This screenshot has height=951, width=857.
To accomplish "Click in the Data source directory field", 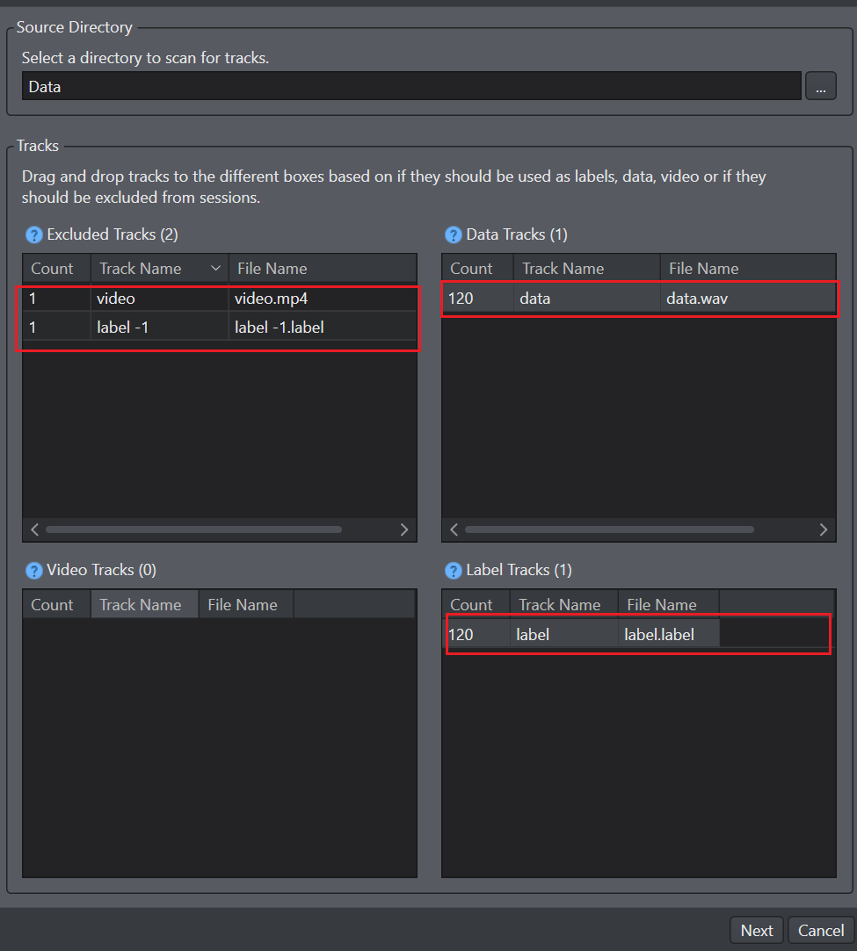I will click(411, 86).
